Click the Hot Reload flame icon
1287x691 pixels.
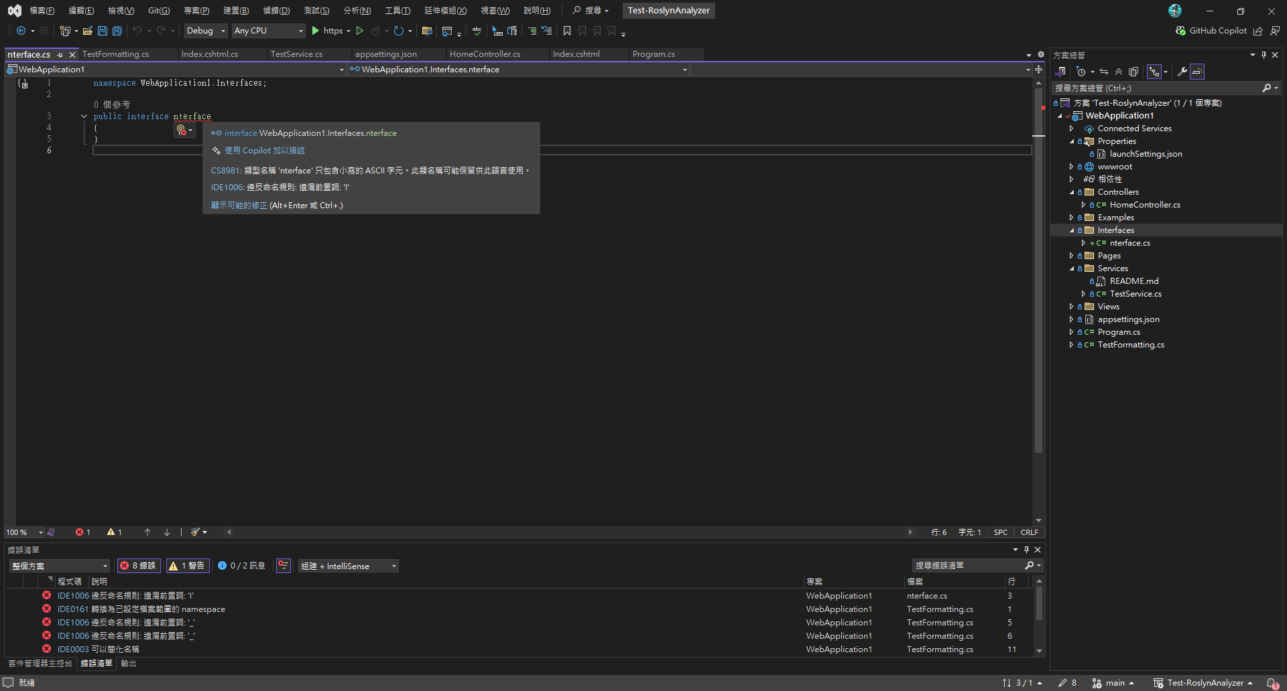(x=375, y=31)
